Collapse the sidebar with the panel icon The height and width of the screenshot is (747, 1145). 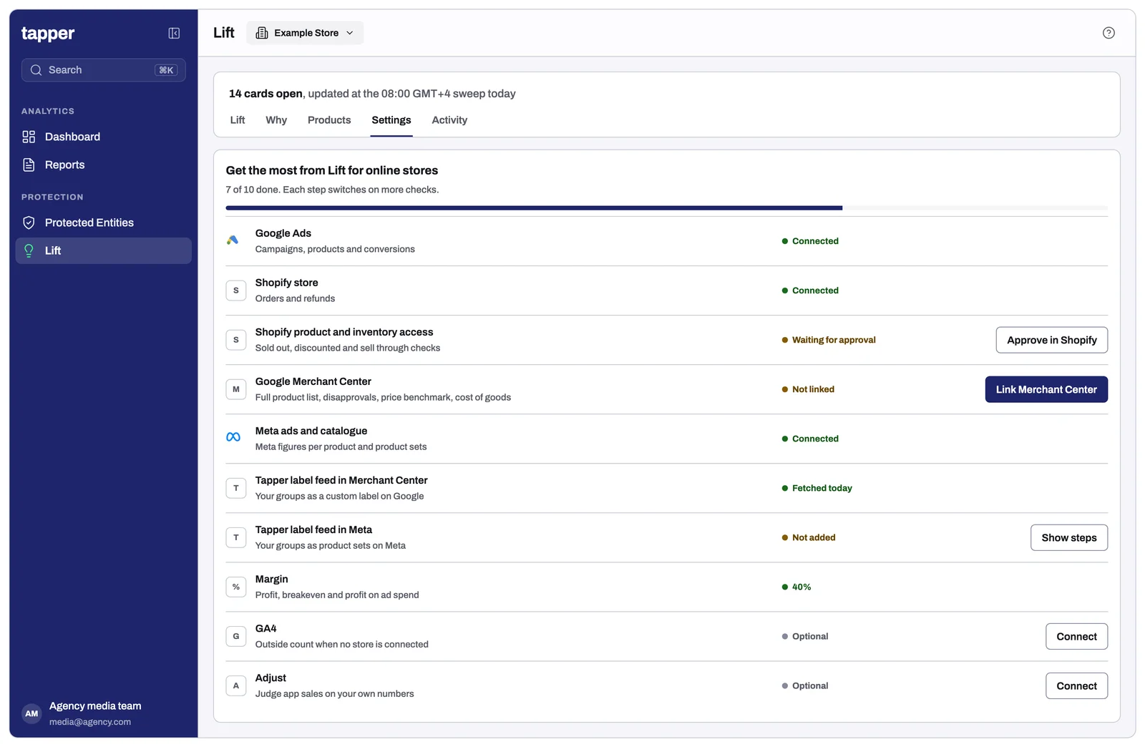coord(174,33)
